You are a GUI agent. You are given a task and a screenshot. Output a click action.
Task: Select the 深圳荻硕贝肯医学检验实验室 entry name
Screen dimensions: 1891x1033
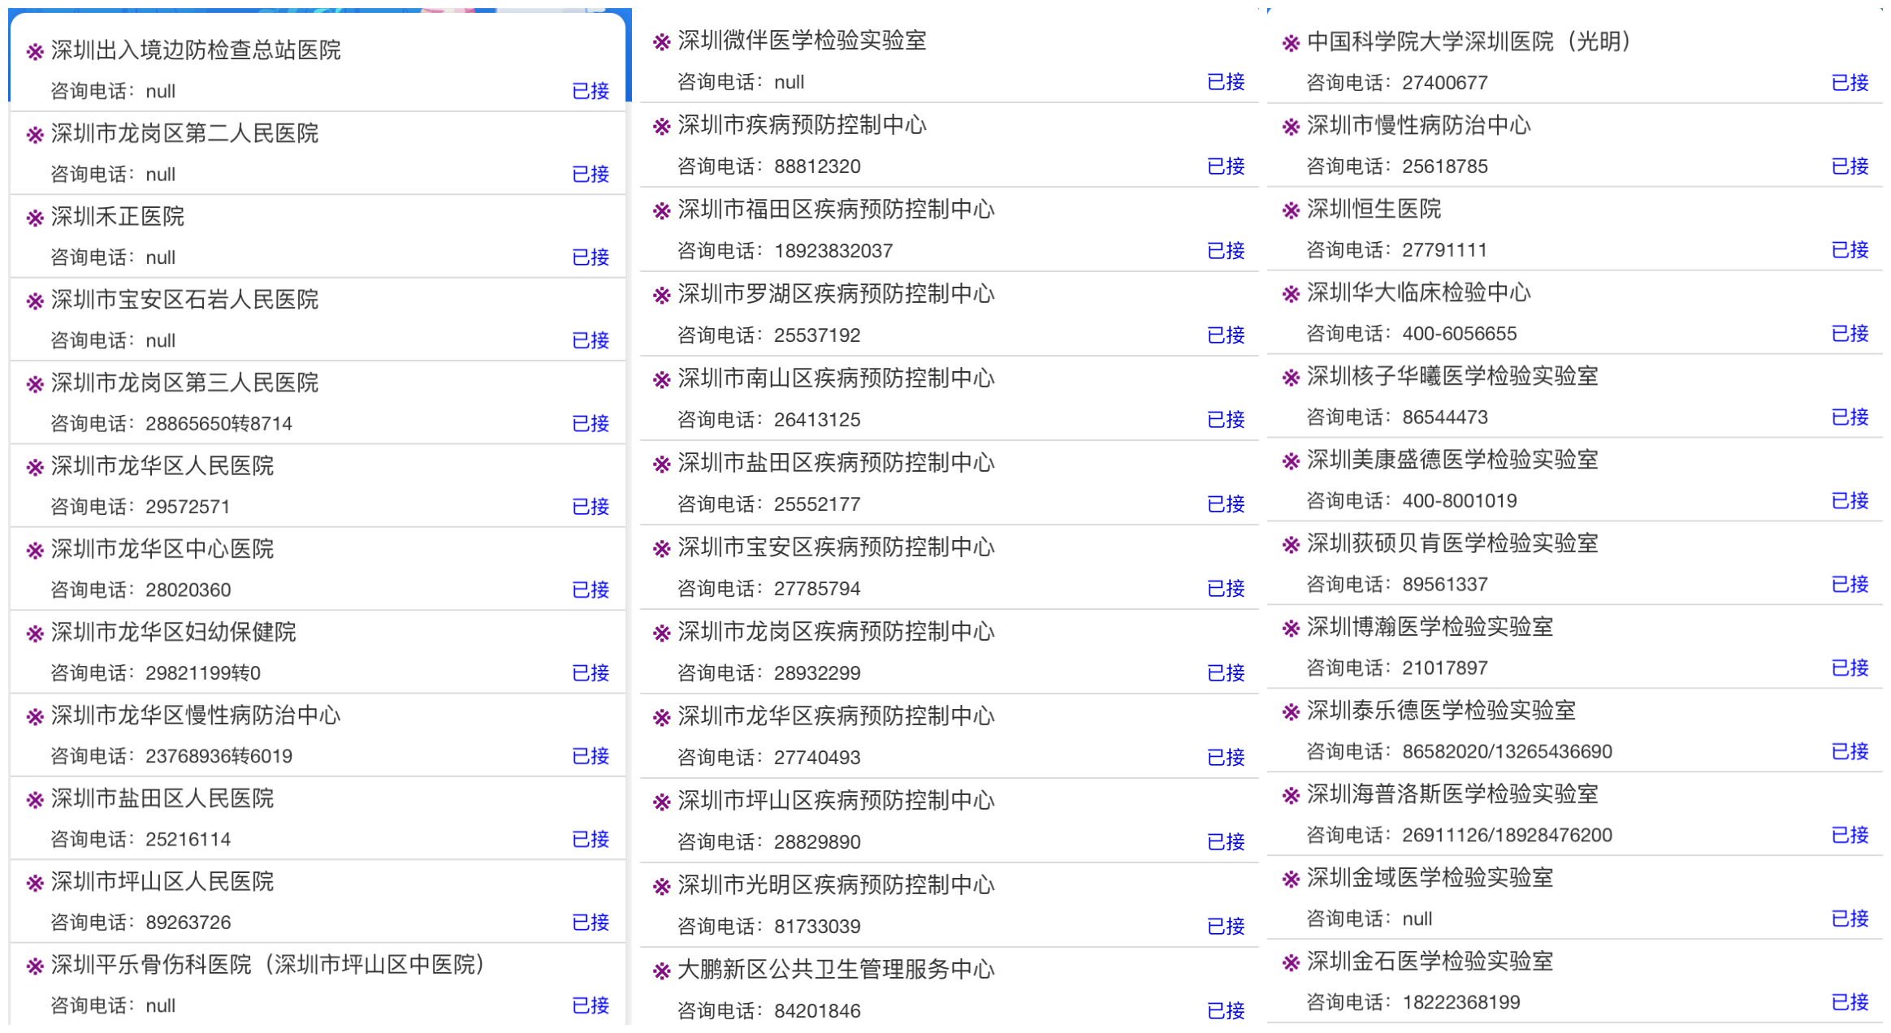[1452, 544]
